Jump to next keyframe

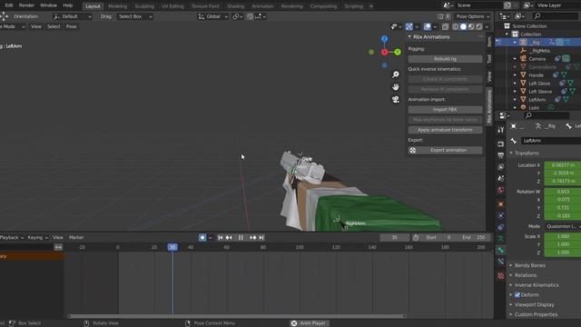(252, 237)
